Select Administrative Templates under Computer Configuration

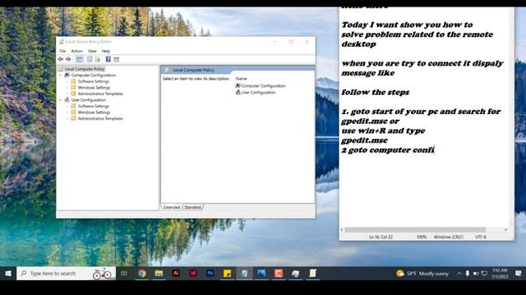(100, 93)
